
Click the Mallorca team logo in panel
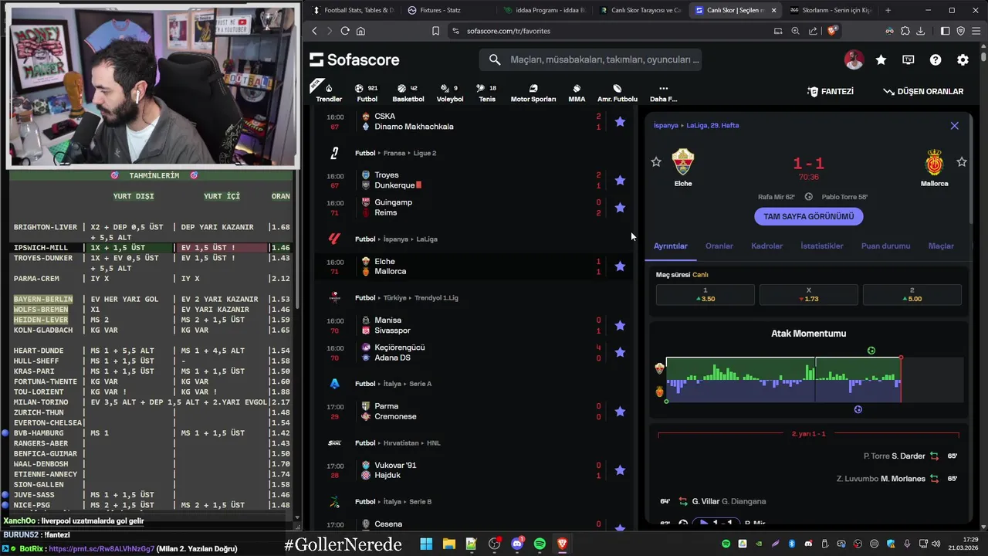[x=934, y=162]
